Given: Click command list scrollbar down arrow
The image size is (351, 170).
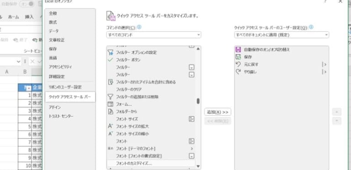Looking at the screenshot, I should (x=198, y=166).
